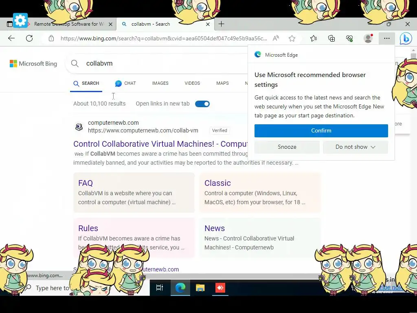This screenshot has width=417, height=313.
Task: Open the Rules sitelink
Action: click(88, 228)
